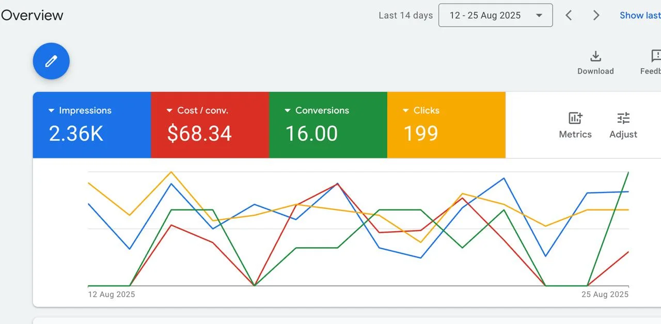661x324 pixels.
Task: Go to previous date range arrow
Action: 569,15
